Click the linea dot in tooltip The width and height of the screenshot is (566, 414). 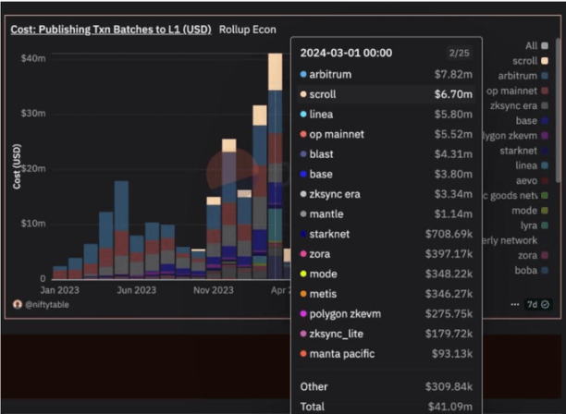pyautogui.click(x=304, y=114)
